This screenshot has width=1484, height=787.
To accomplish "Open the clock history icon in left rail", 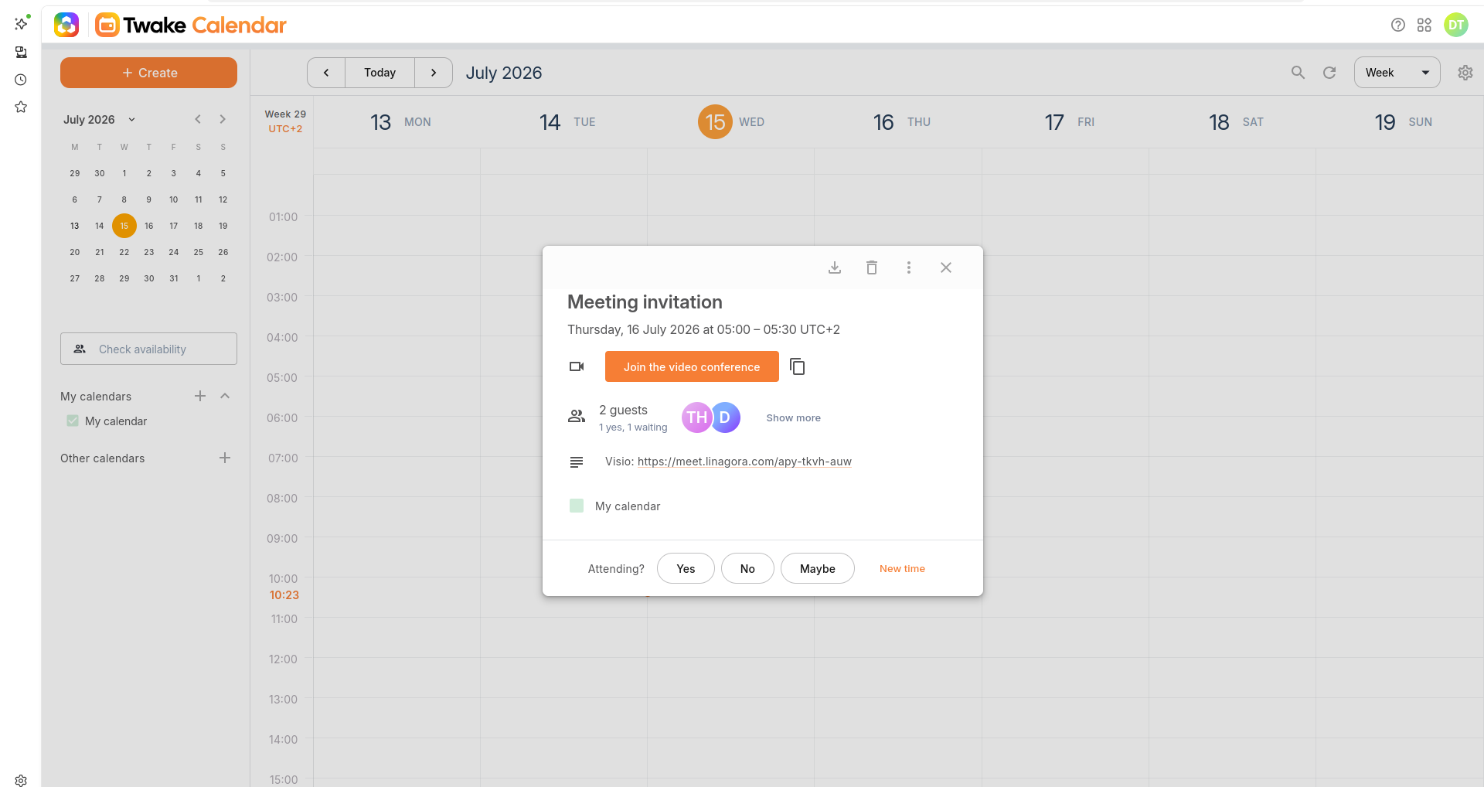I will pos(21,80).
